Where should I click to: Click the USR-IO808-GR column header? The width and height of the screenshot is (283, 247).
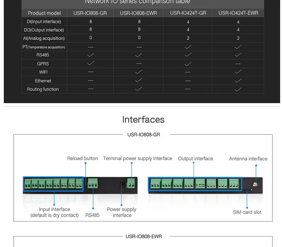pyautogui.click(x=90, y=13)
